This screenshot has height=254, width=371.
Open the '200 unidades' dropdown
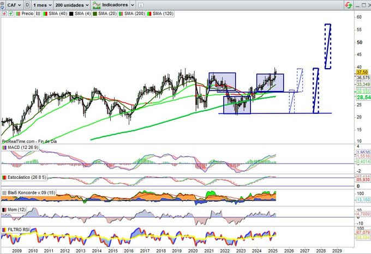pyautogui.click(x=71, y=5)
